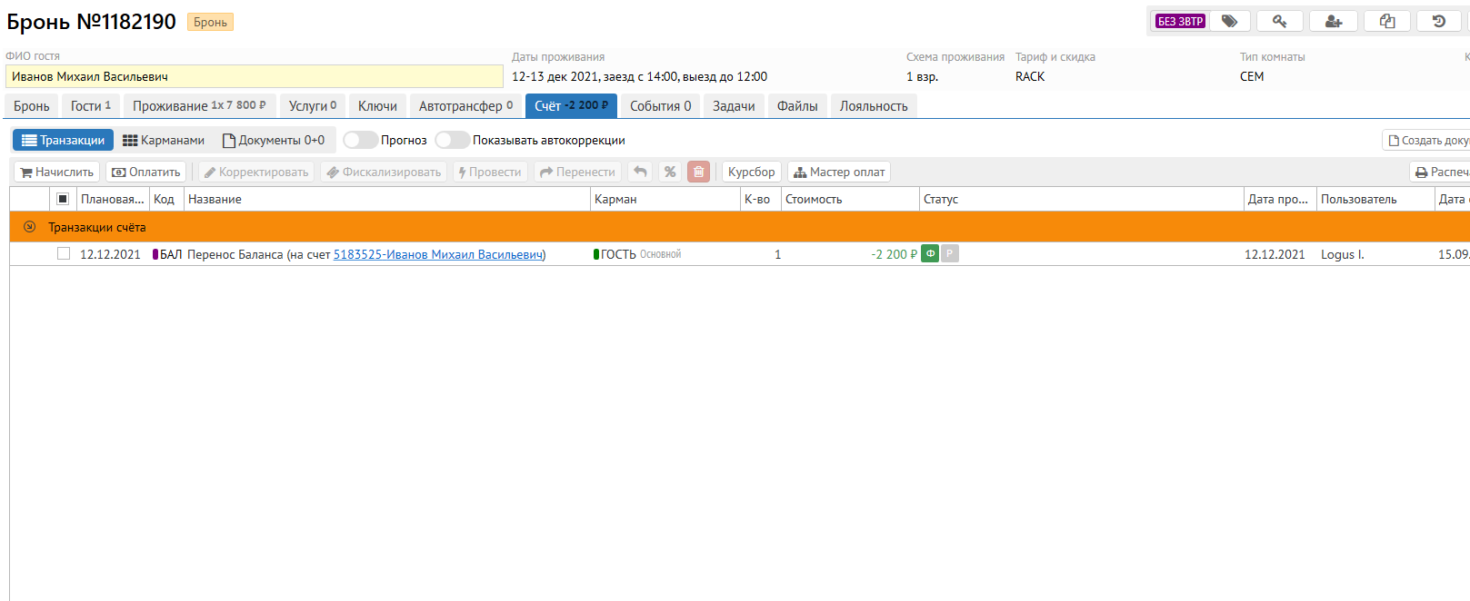
Task: Open the Лояльность tab
Action: 873,106
